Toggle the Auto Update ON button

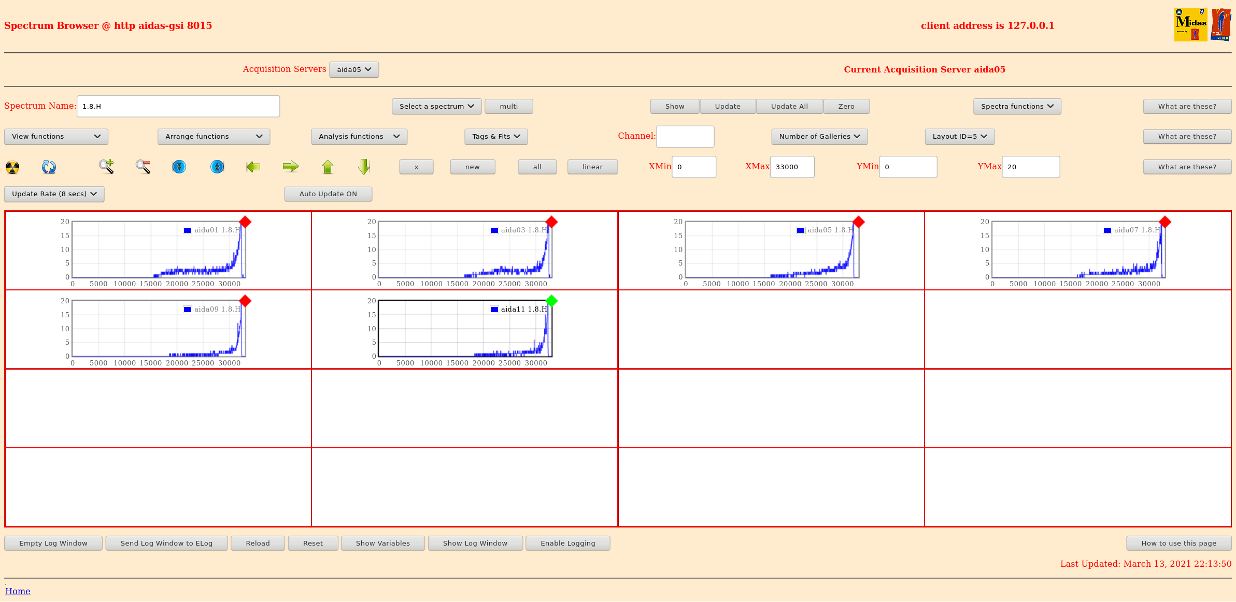328,194
